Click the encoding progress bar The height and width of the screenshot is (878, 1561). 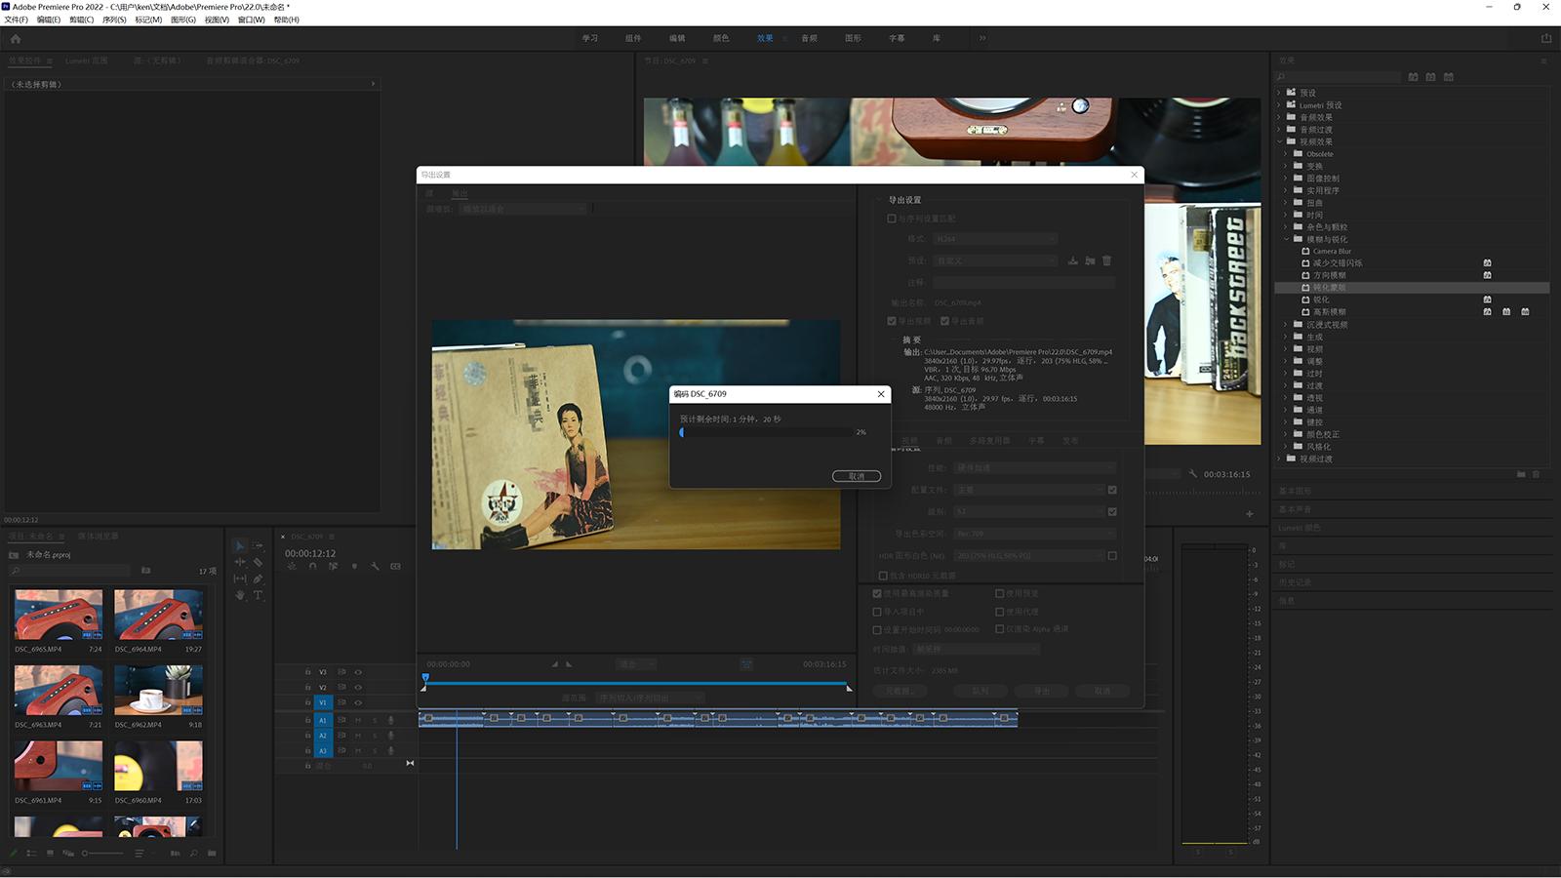coord(766,432)
